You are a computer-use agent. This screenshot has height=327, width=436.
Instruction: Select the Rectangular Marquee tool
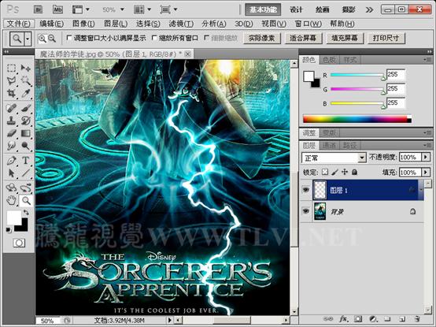coord(11,68)
